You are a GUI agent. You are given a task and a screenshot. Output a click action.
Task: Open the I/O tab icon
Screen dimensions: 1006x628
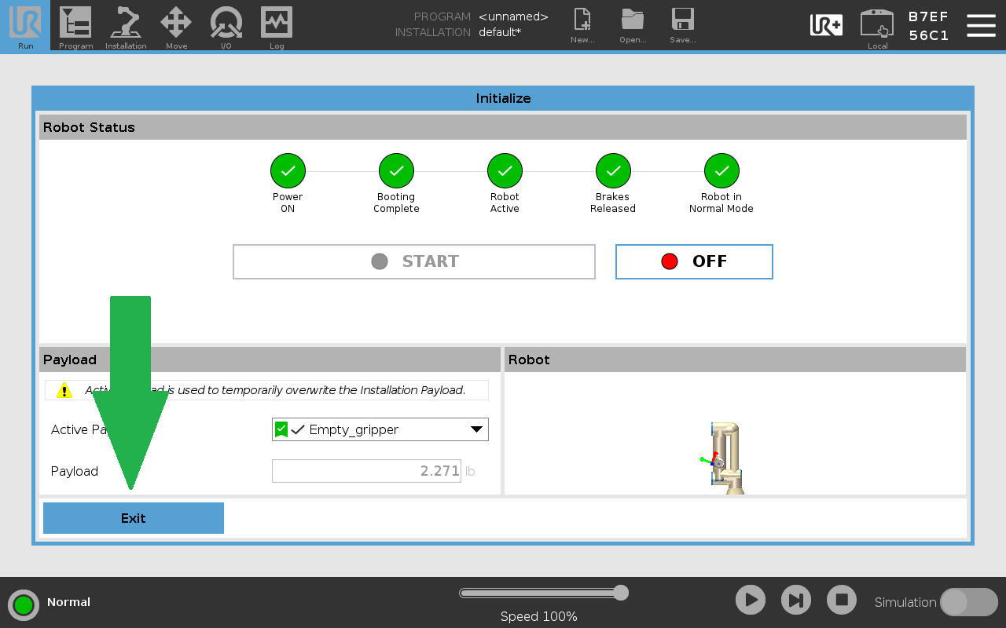(226, 23)
